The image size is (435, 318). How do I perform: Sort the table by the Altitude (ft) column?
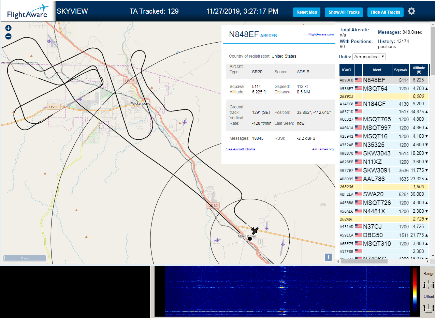click(x=419, y=70)
